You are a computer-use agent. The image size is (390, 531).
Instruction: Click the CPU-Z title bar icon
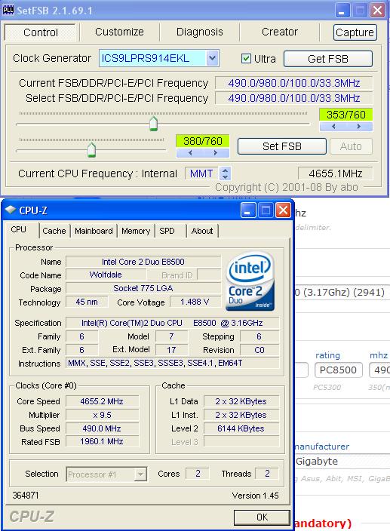click(11, 210)
